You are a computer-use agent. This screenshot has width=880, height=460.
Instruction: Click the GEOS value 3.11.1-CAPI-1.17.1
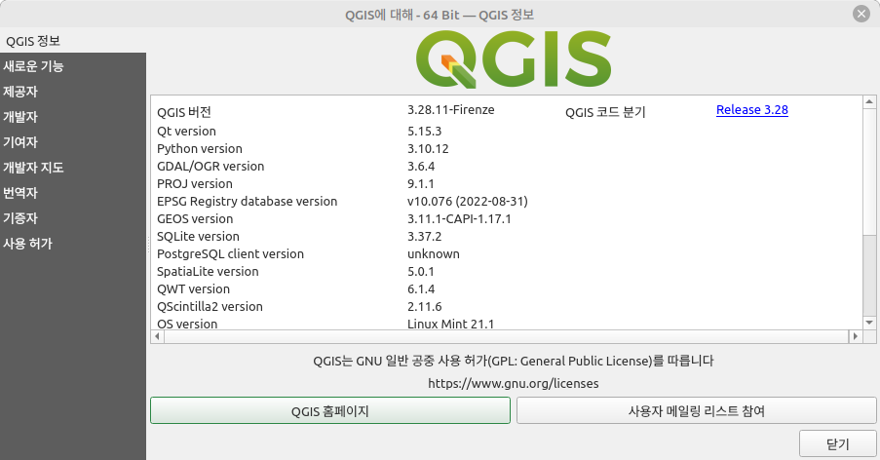tap(459, 218)
